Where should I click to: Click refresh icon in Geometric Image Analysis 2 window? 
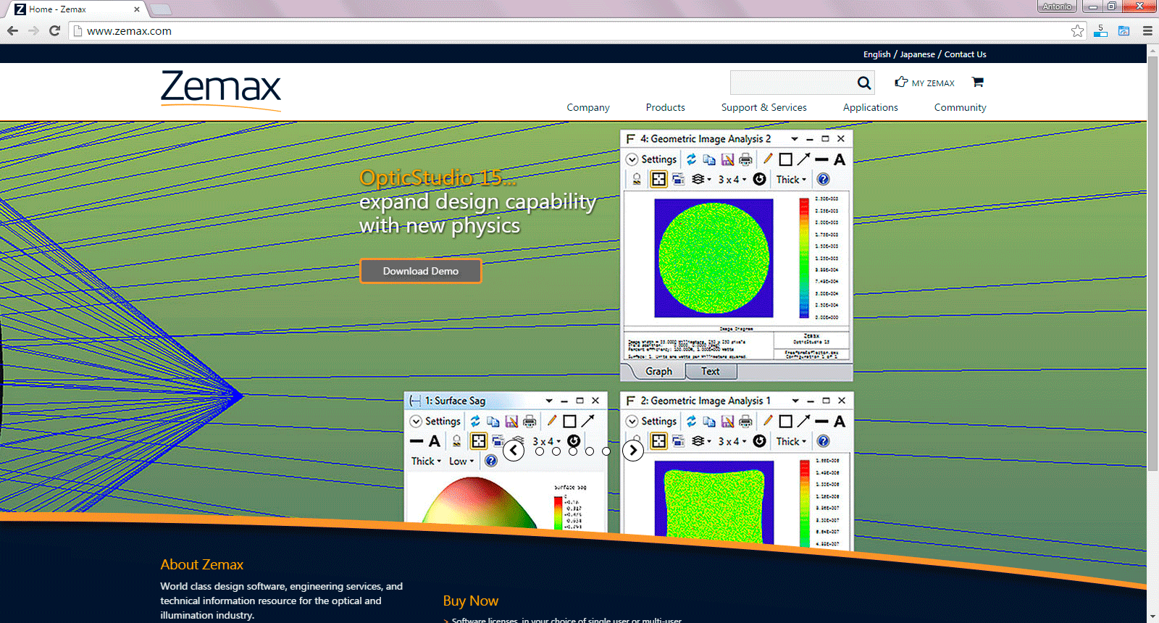coord(691,159)
